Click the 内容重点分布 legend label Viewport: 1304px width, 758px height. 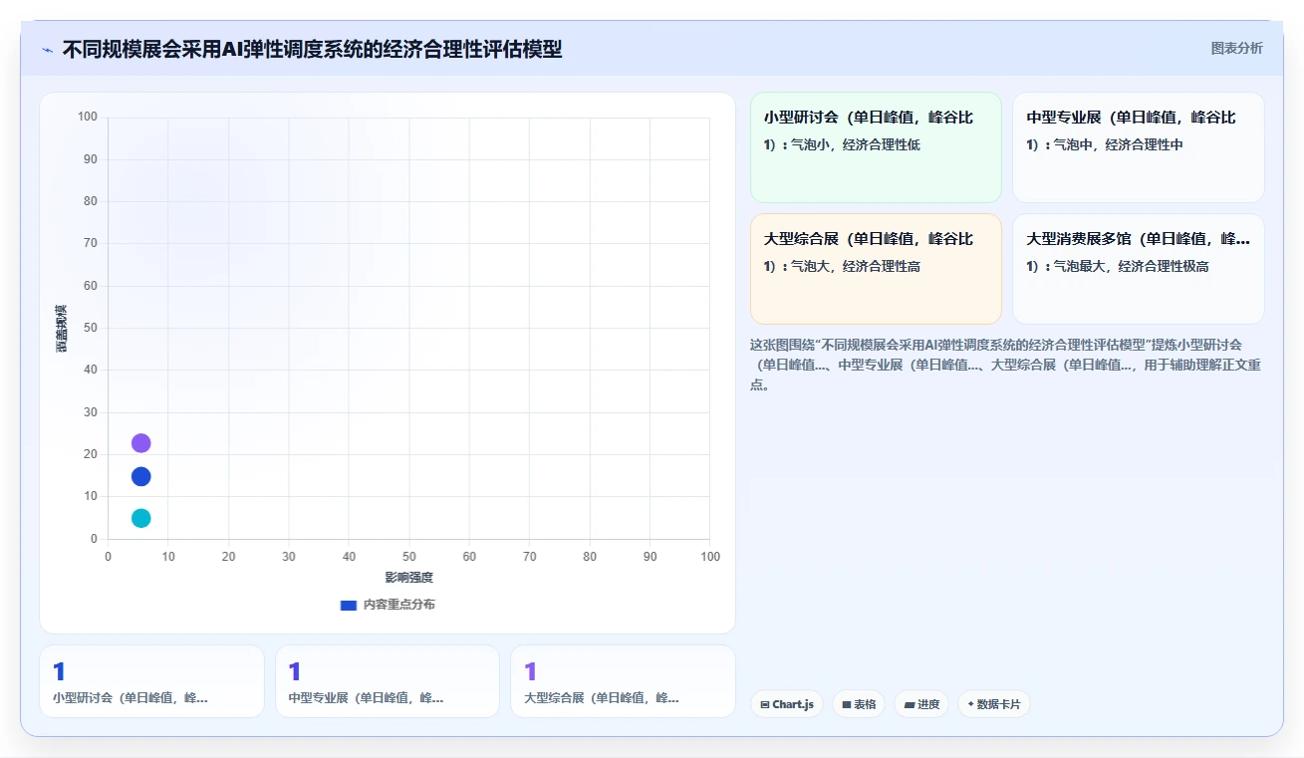[398, 605]
